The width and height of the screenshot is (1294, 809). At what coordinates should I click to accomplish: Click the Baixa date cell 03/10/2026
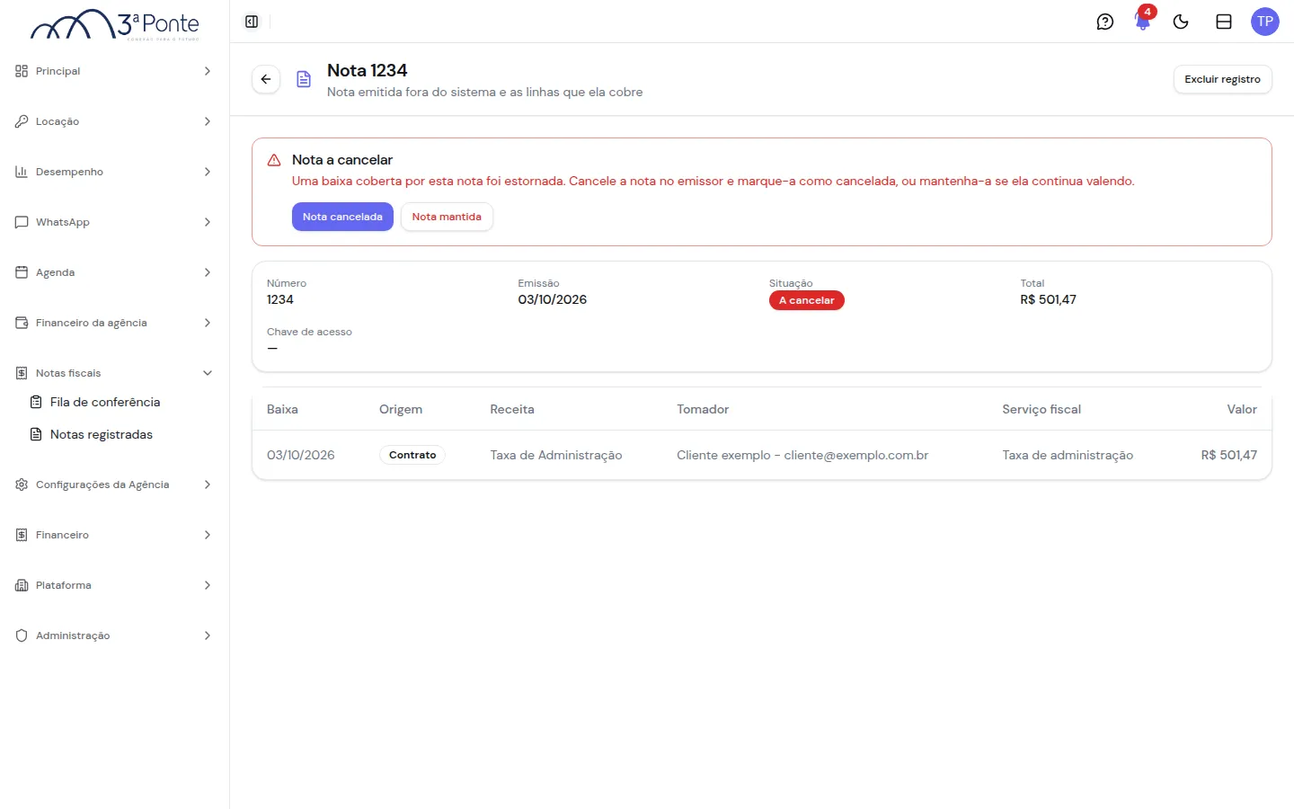[x=300, y=455]
